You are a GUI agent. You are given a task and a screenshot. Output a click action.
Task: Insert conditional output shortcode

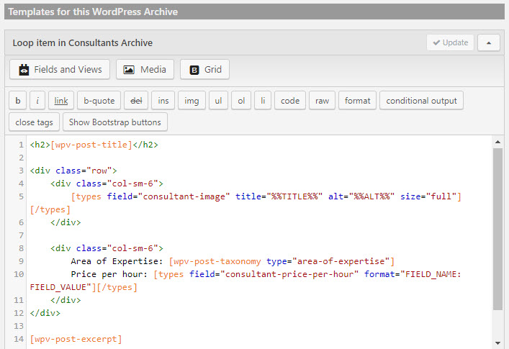421,101
